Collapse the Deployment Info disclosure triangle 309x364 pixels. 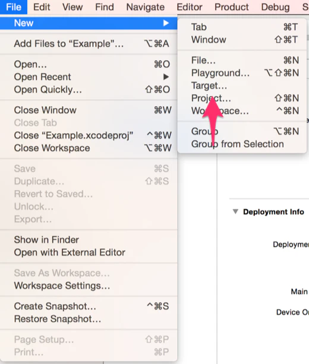point(235,211)
